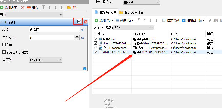Click the 清除 clear button in method list
The image size is (222, 109).
[32, 8]
